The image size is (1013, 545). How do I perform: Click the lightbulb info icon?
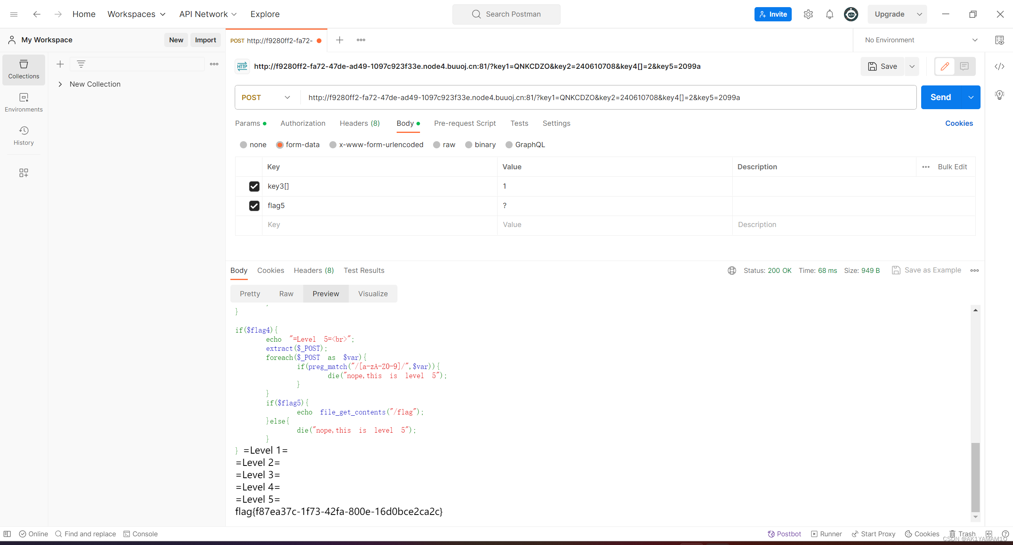coord(999,95)
